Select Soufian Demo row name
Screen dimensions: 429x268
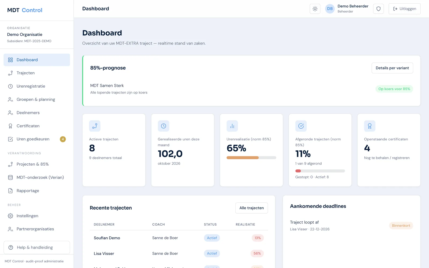coord(107,238)
